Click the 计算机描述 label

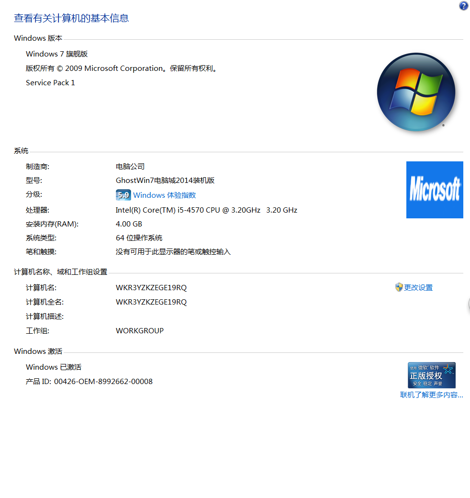click(x=45, y=317)
